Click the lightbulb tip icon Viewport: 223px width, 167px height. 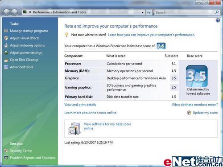tap(66, 35)
